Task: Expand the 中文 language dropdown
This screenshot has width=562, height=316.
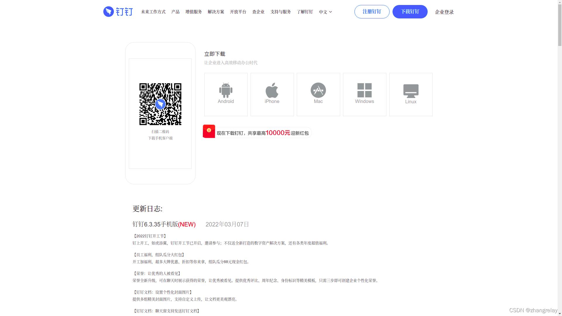Action: [x=325, y=12]
